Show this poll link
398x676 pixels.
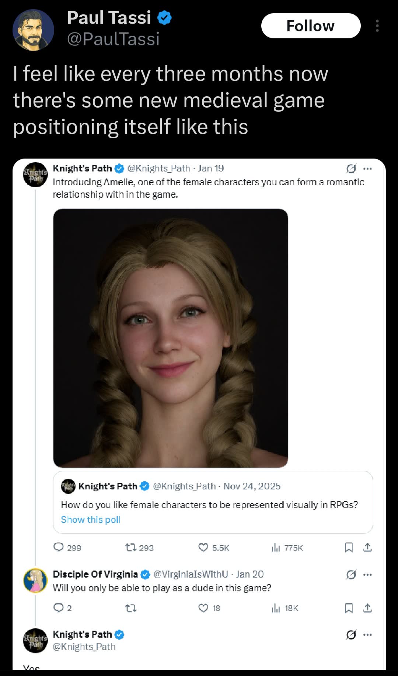click(x=91, y=520)
